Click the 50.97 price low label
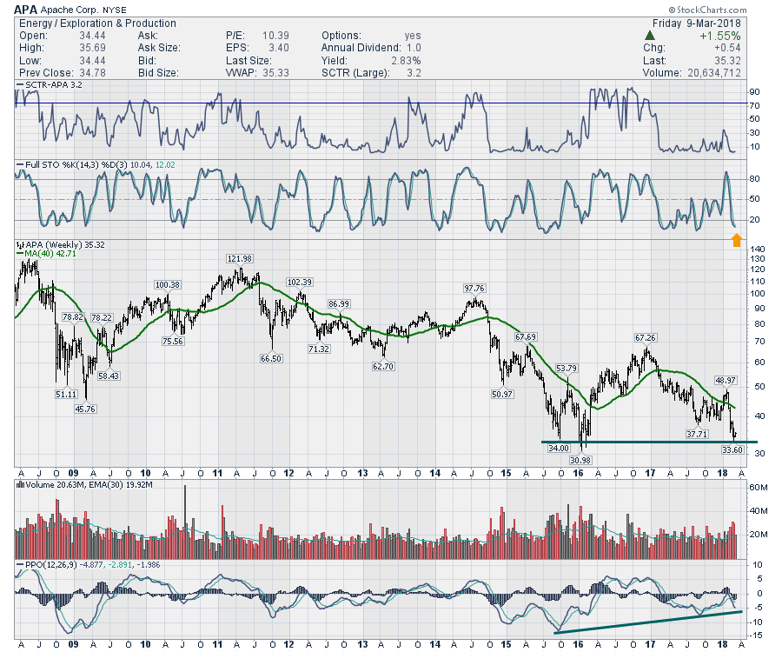The height and width of the screenshot is (652, 782). point(501,394)
